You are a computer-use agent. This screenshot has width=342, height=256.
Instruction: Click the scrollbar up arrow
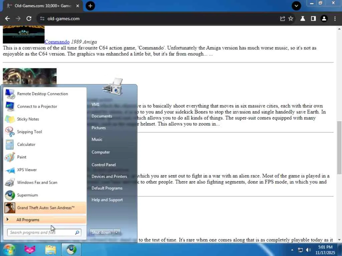(339, 29)
